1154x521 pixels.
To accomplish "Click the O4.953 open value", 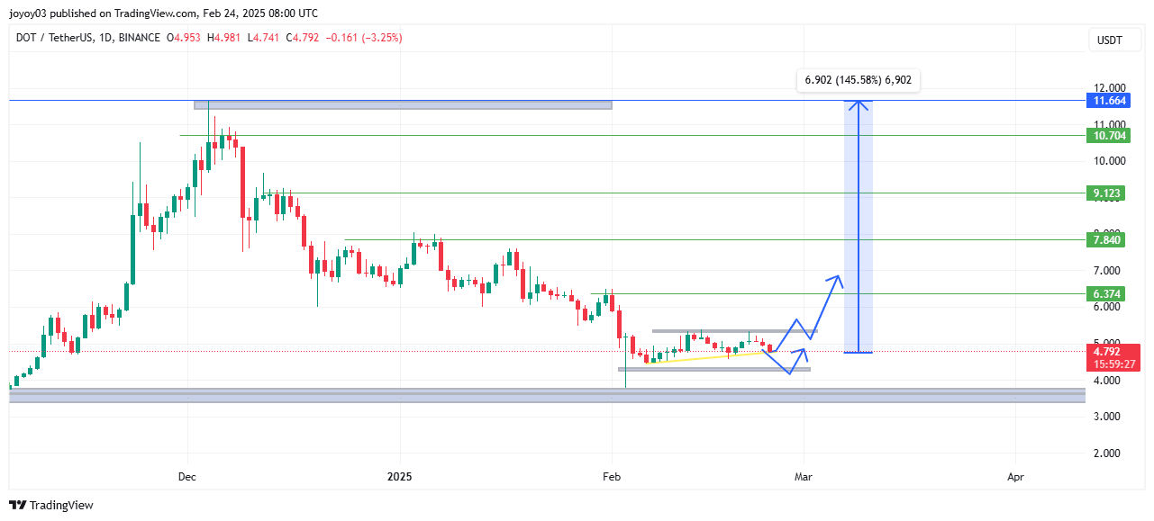I will coord(186,38).
